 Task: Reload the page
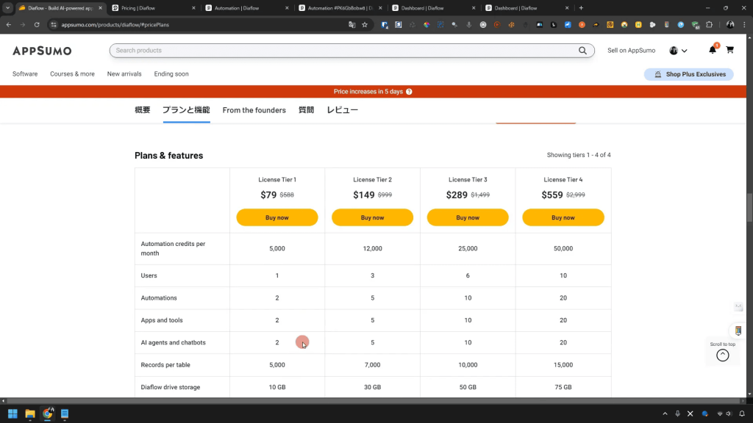click(x=37, y=24)
